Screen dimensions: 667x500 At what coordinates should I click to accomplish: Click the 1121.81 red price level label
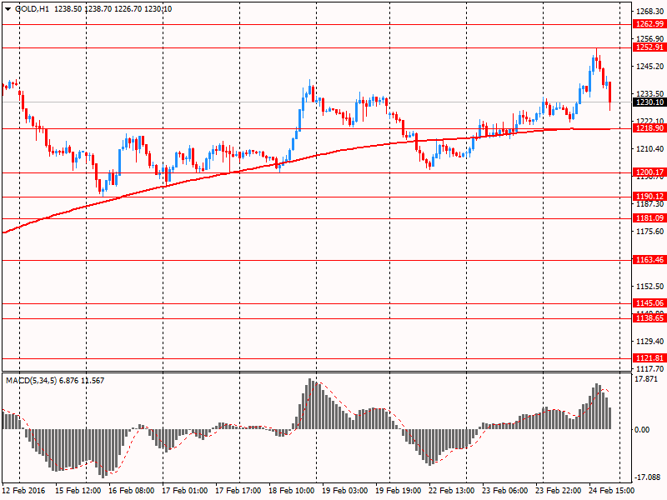tap(648, 358)
